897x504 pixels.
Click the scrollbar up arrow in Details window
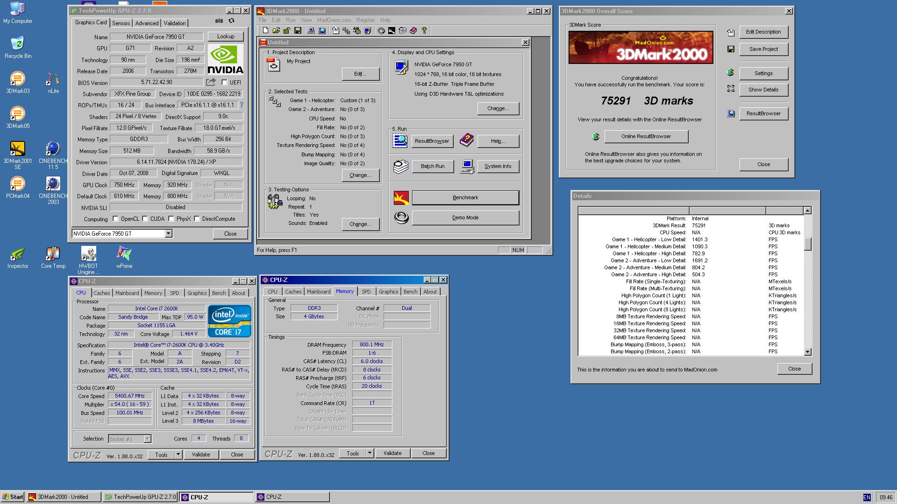tap(807, 211)
